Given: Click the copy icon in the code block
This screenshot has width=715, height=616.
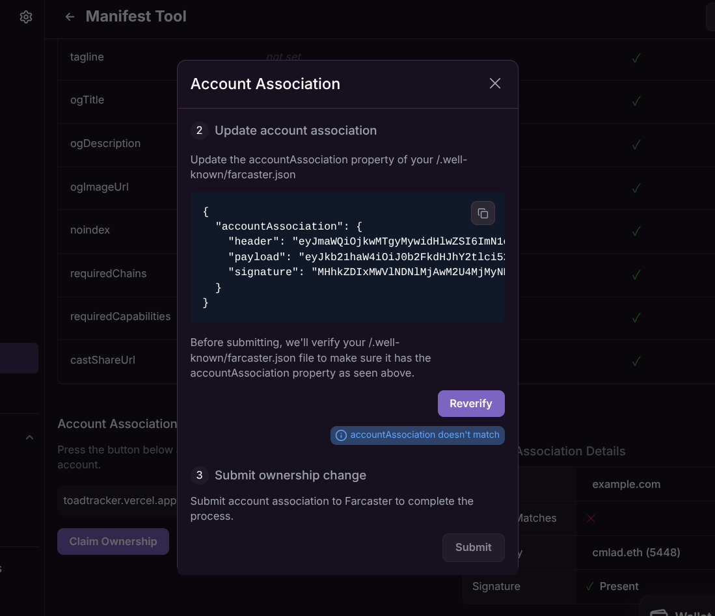Looking at the screenshot, I should [483, 213].
